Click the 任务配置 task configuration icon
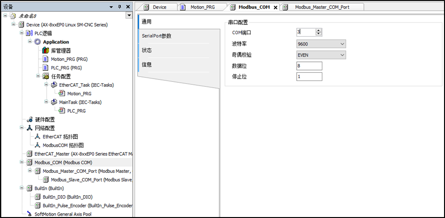Viewport: 445px width, 218px height. pyautogui.click(x=46, y=76)
